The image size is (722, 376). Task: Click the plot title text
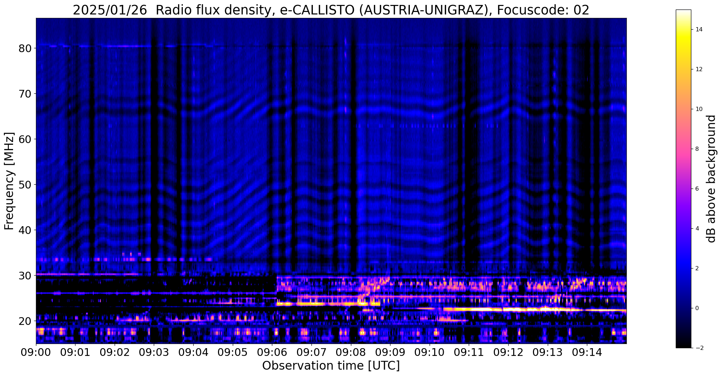pyautogui.click(x=331, y=10)
